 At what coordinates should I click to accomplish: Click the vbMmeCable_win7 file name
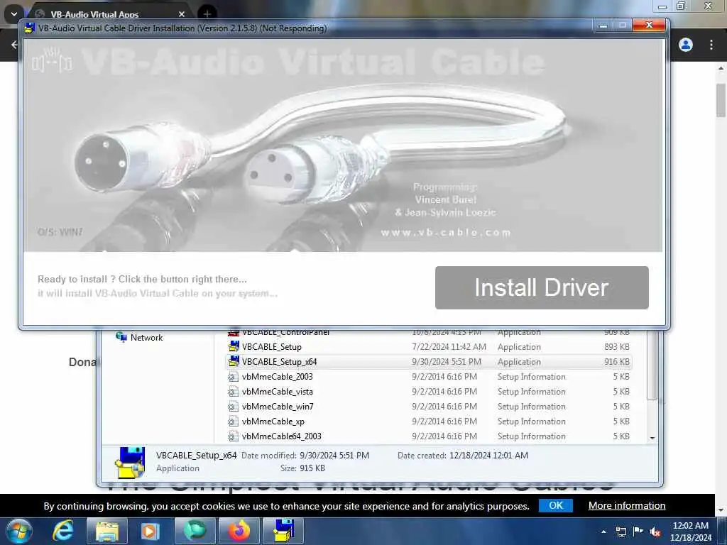[278, 407]
